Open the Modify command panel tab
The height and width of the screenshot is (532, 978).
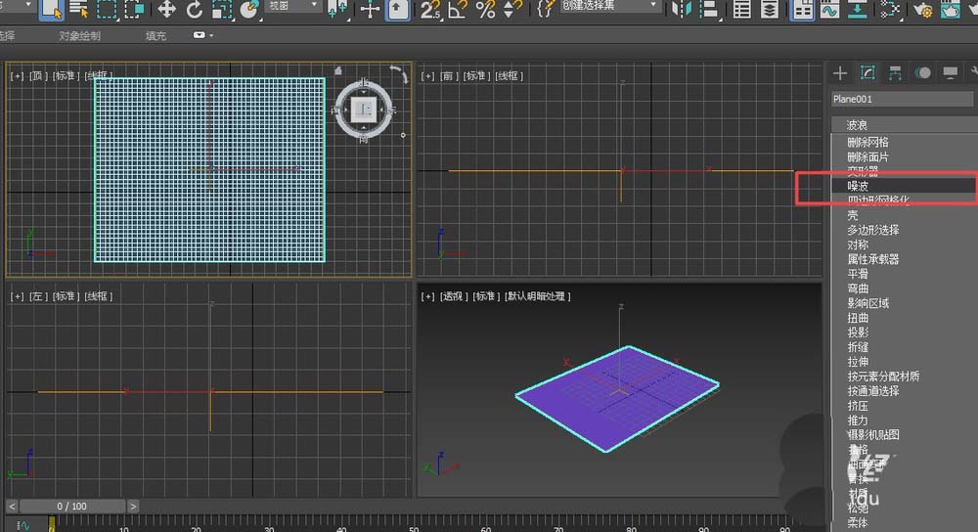coord(867,73)
